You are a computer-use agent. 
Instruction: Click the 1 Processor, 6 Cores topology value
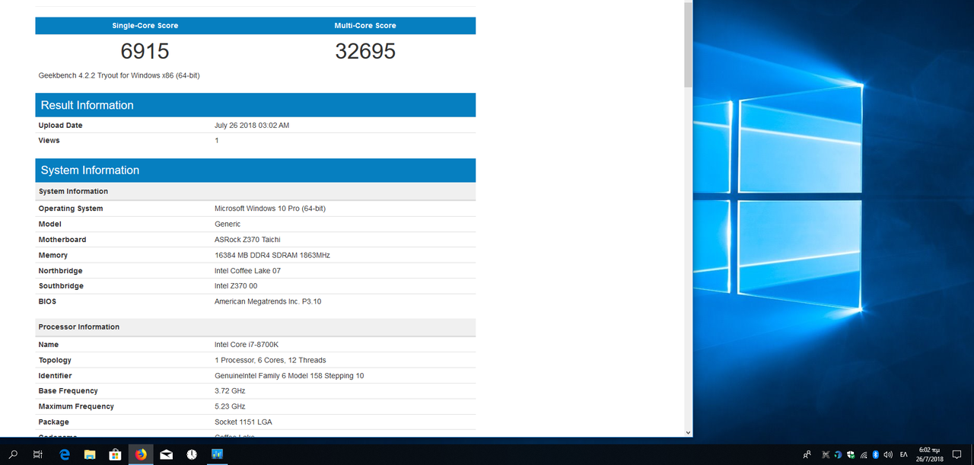point(270,361)
